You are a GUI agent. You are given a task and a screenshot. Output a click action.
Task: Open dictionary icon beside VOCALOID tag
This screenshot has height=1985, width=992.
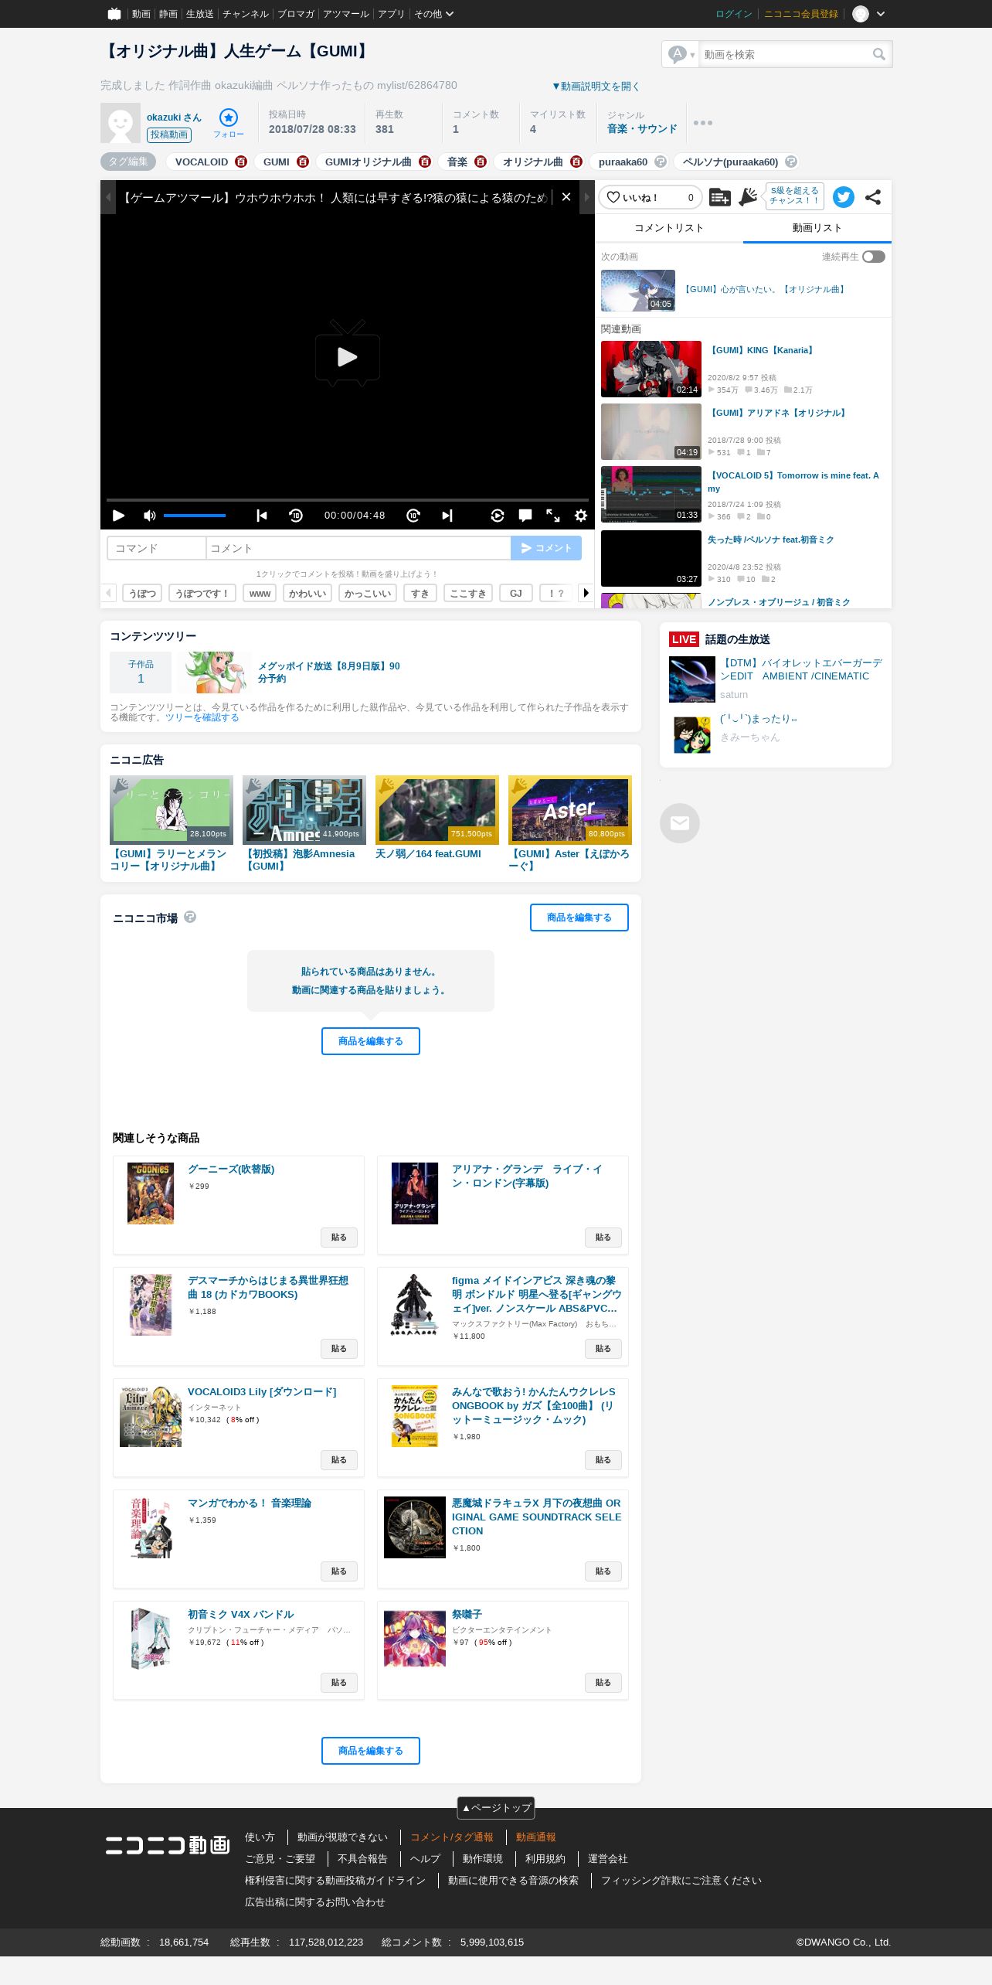241,162
